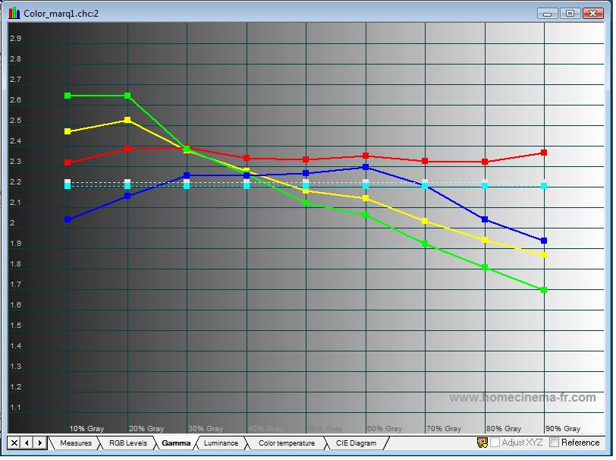The height and width of the screenshot is (460, 616).
Task: Click the 60% Gray axis label
Action: tap(384, 429)
